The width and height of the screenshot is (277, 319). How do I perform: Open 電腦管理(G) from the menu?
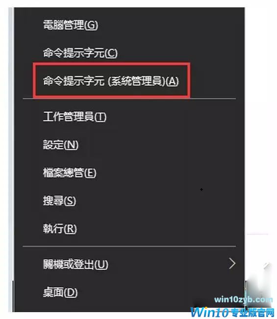pos(71,25)
